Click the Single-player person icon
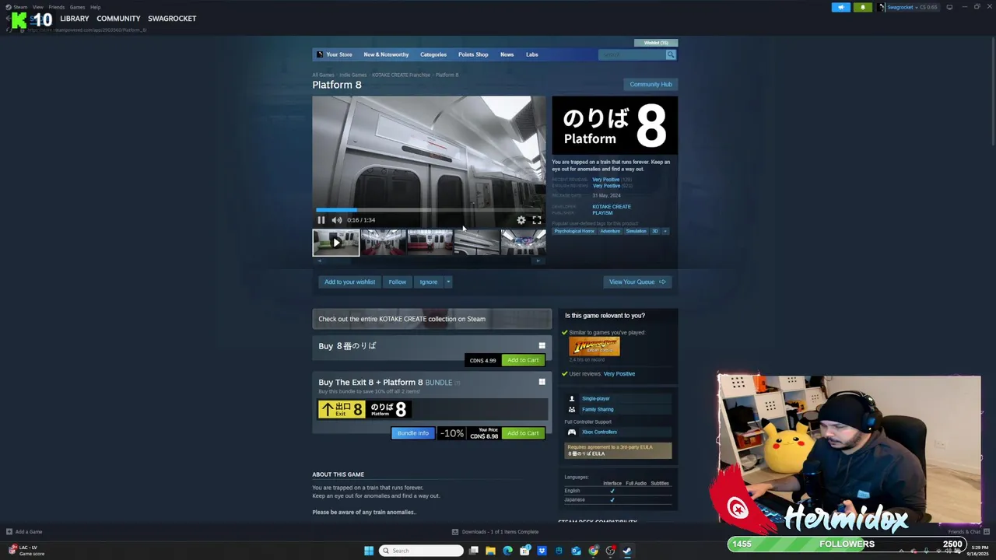Screen dimensions: 996x560 pos(572,398)
